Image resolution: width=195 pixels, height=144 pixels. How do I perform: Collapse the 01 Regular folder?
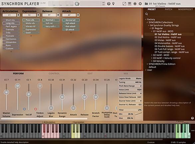click(150, 28)
